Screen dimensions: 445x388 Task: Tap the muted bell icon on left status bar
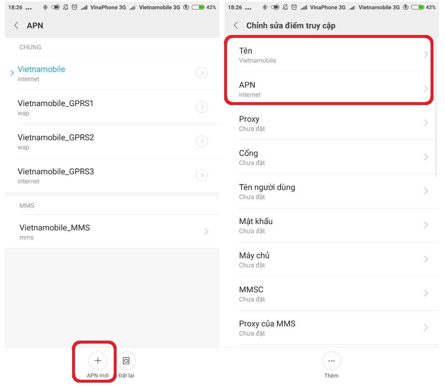(66, 7)
